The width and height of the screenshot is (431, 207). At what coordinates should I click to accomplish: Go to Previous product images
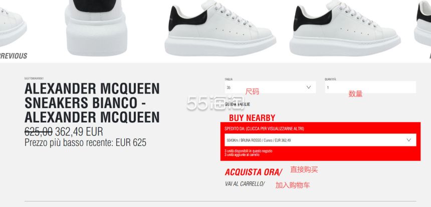point(14,56)
